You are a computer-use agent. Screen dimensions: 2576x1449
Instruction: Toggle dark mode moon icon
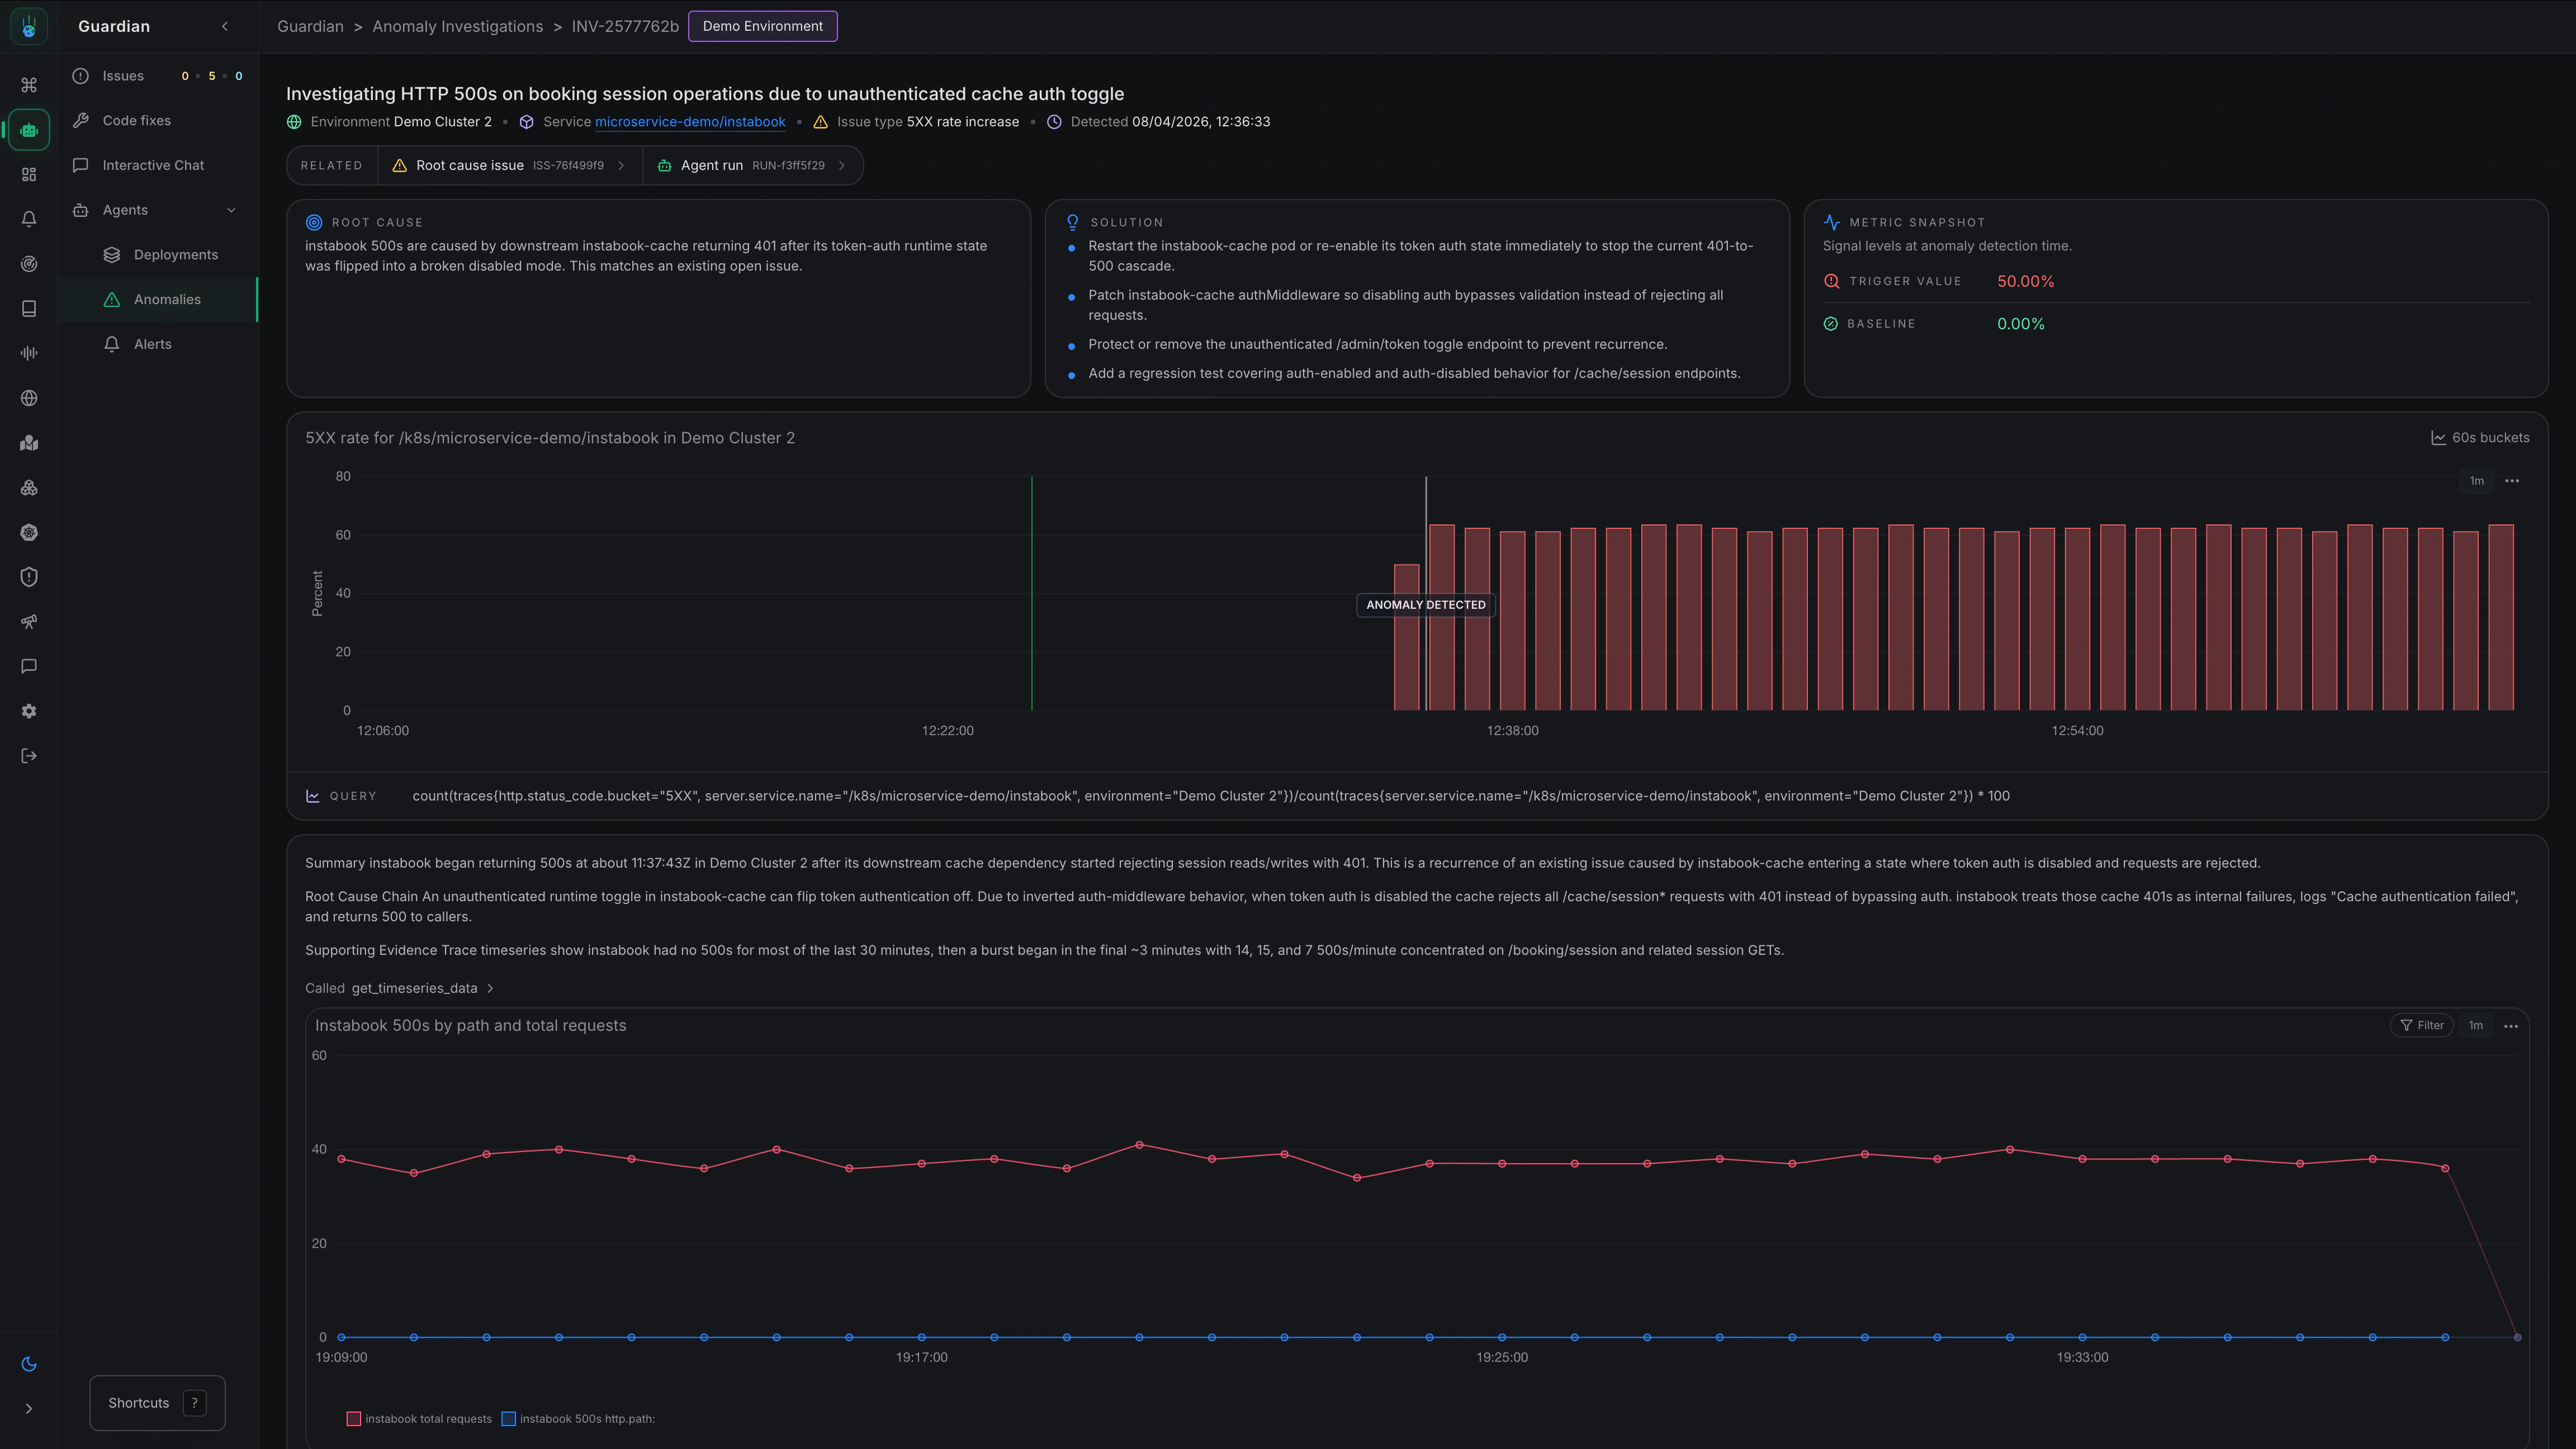(x=29, y=1364)
